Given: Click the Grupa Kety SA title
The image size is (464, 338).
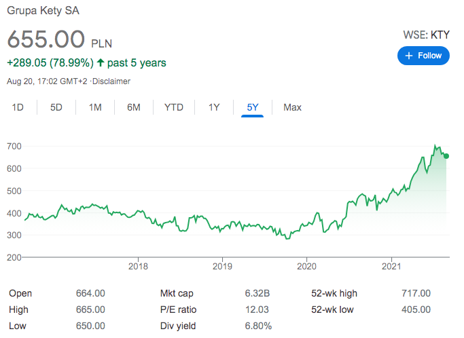Looking at the screenshot, I should click(43, 11).
